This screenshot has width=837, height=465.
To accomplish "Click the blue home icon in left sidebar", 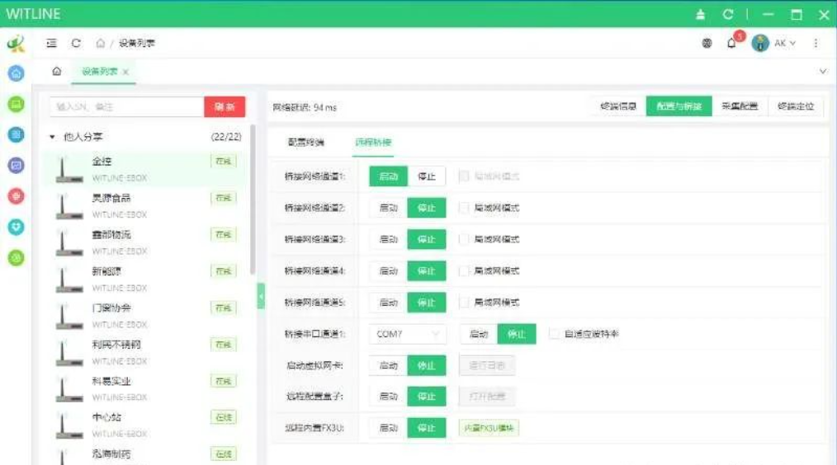I will point(16,73).
